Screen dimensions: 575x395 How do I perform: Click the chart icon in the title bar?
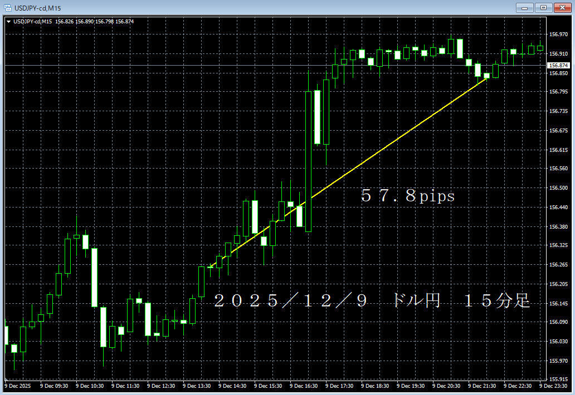pyautogui.click(x=8, y=8)
